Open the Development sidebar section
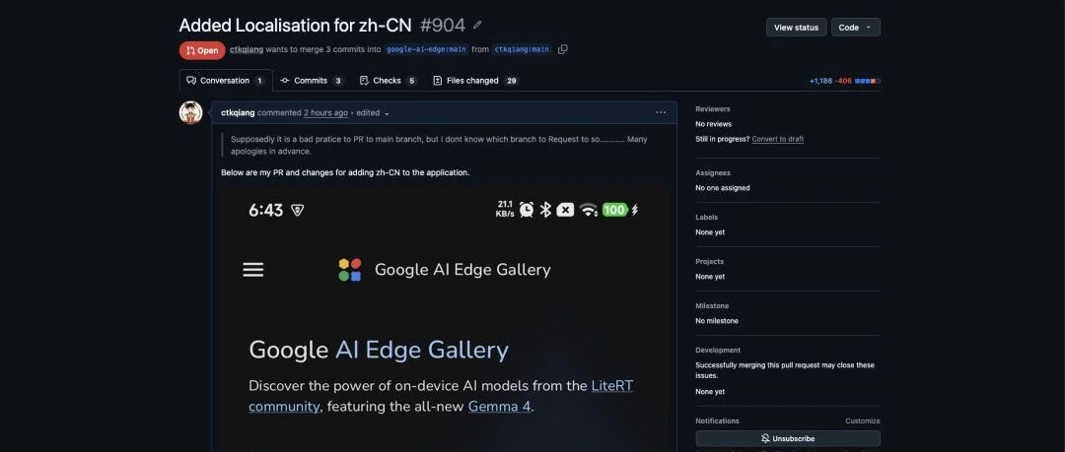Screen dimensions: 1065x452 717,351
